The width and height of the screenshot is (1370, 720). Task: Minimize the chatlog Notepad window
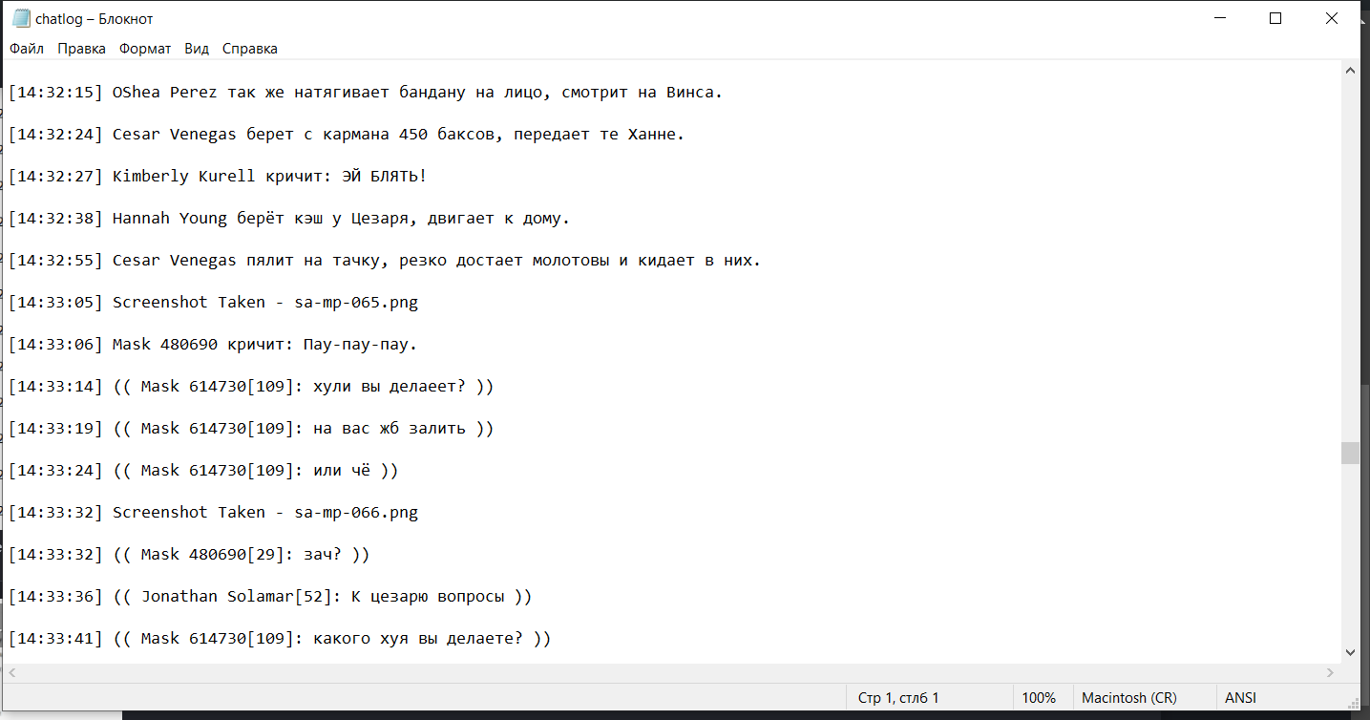coord(1219,19)
